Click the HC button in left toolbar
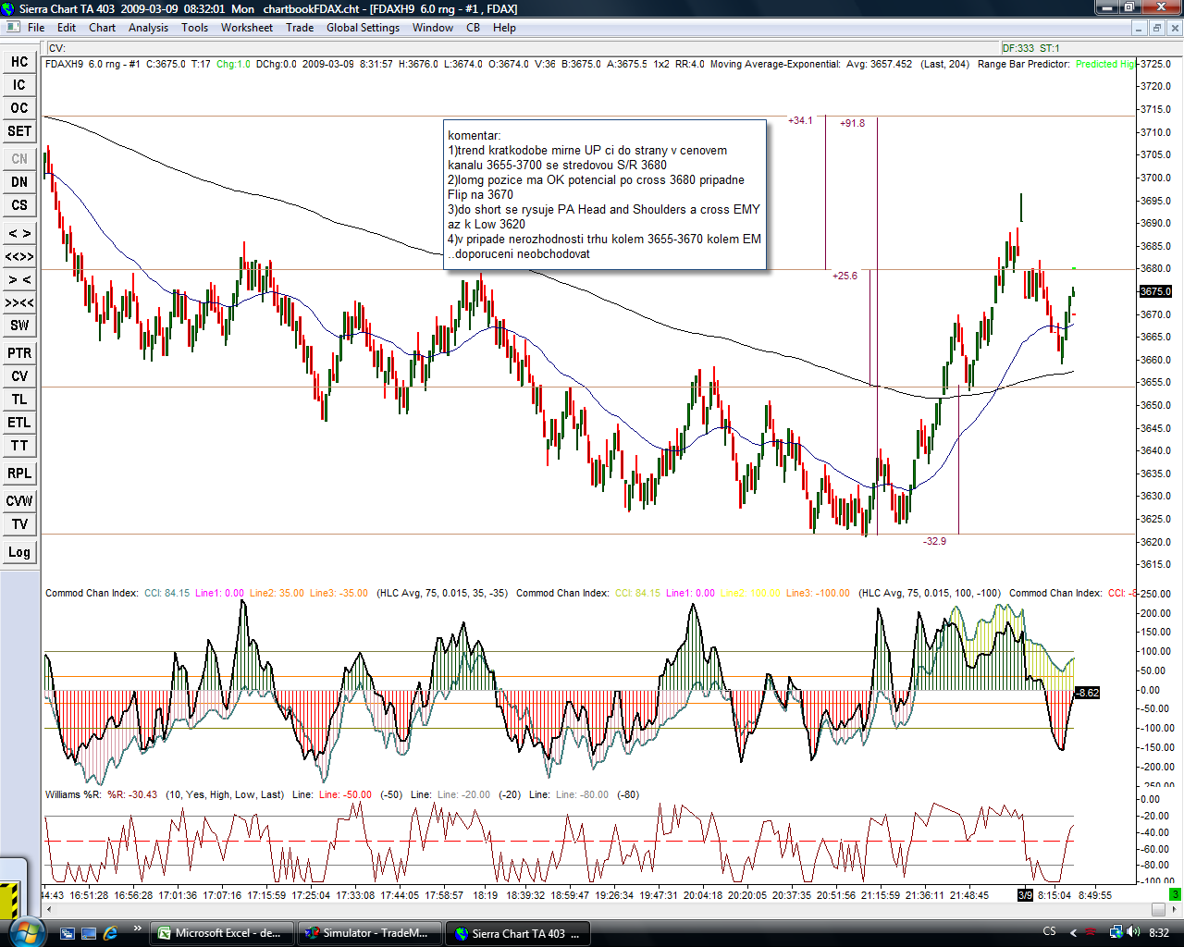Image resolution: width=1184 pixels, height=947 pixels. [x=19, y=62]
